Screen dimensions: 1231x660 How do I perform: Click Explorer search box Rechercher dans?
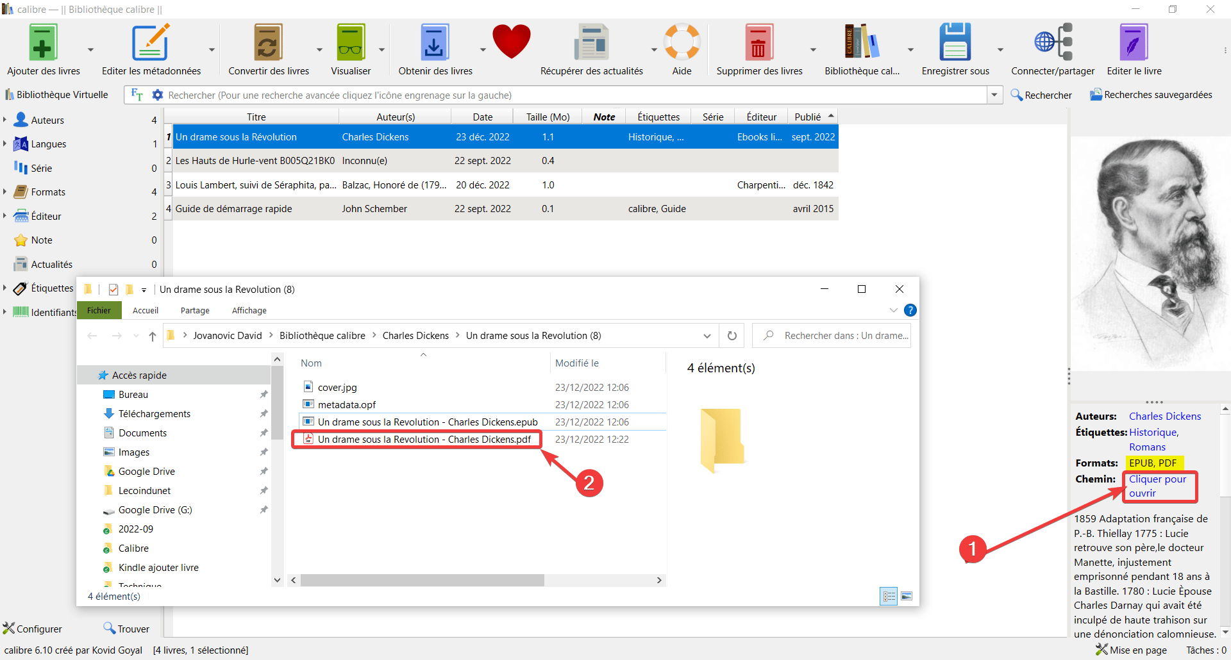tap(832, 336)
